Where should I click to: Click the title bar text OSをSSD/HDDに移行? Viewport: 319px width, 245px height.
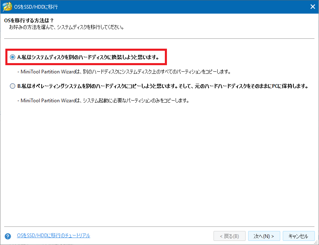coord(36,7)
